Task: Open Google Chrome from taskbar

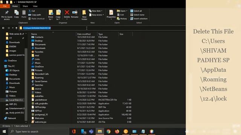Action: click(108, 132)
